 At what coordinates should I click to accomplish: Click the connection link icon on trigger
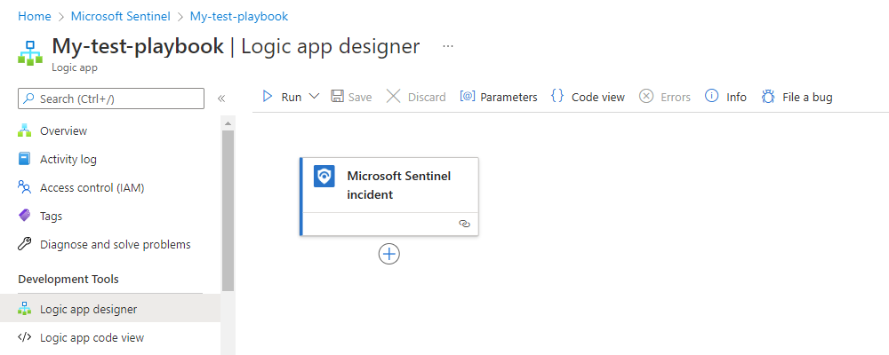tap(463, 224)
